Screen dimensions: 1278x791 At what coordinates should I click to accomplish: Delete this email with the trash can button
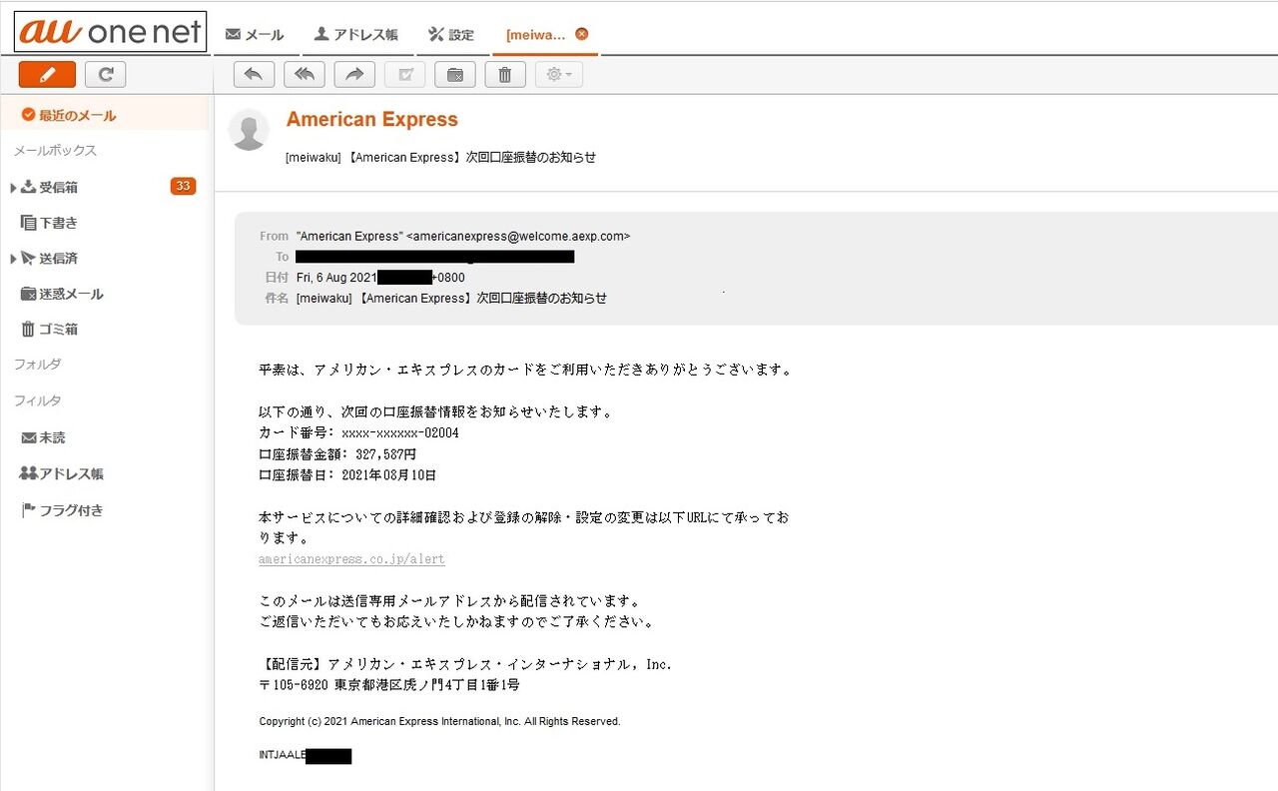coord(505,74)
